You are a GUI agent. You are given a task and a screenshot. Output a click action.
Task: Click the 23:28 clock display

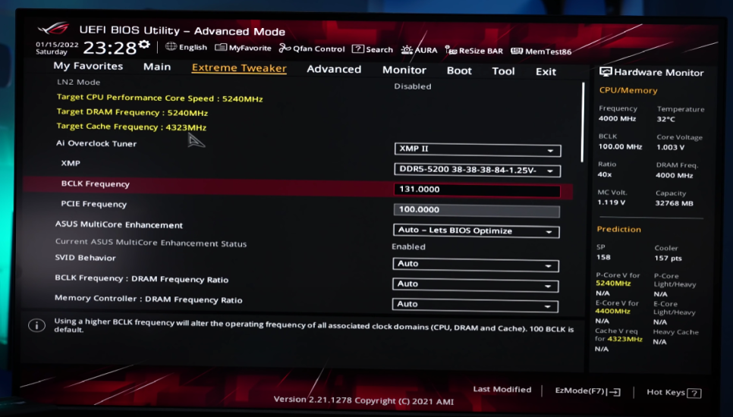pyautogui.click(x=110, y=48)
